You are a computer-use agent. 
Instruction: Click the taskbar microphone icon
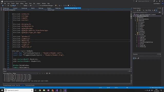(32, 90)
